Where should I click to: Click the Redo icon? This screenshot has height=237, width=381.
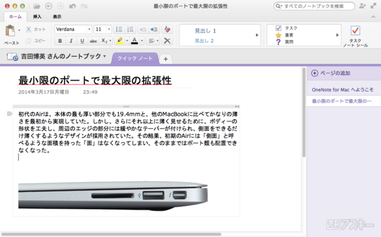tap(84, 6)
